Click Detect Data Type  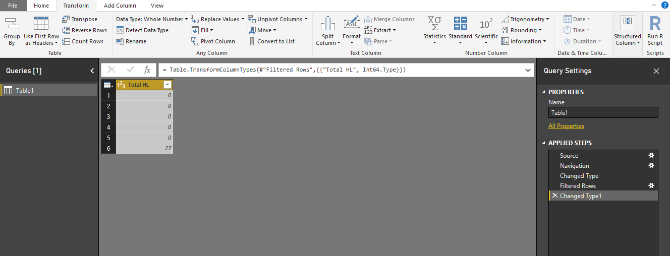point(142,30)
